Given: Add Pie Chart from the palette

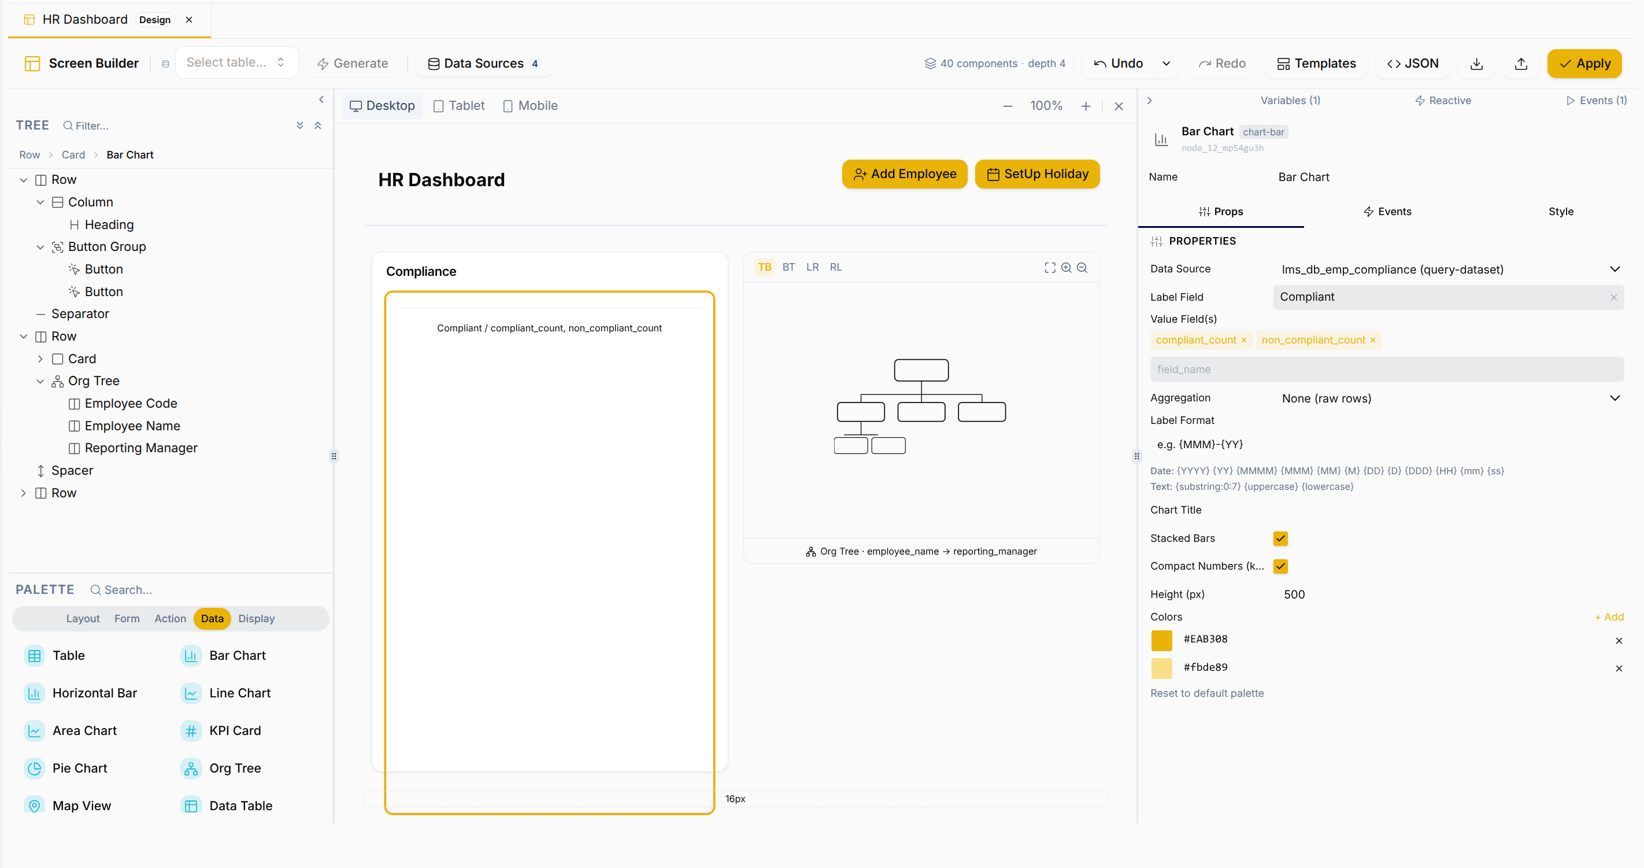Looking at the screenshot, I should pyautogui.click(x=66, y=769).
